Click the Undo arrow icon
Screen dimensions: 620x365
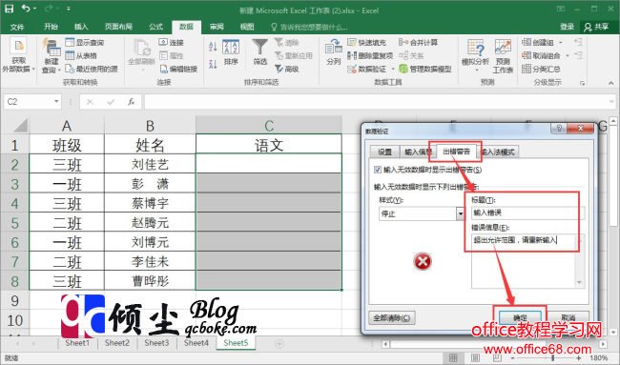pyautogui.click(x=26, y=9)
